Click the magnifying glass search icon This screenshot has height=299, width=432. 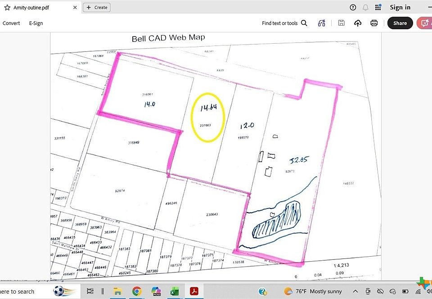304,23
